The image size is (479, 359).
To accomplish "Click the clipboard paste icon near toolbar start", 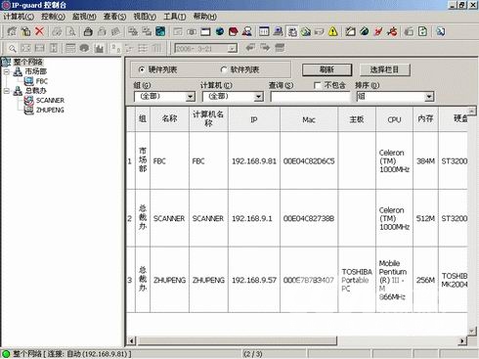I will (x=25, y=31).
